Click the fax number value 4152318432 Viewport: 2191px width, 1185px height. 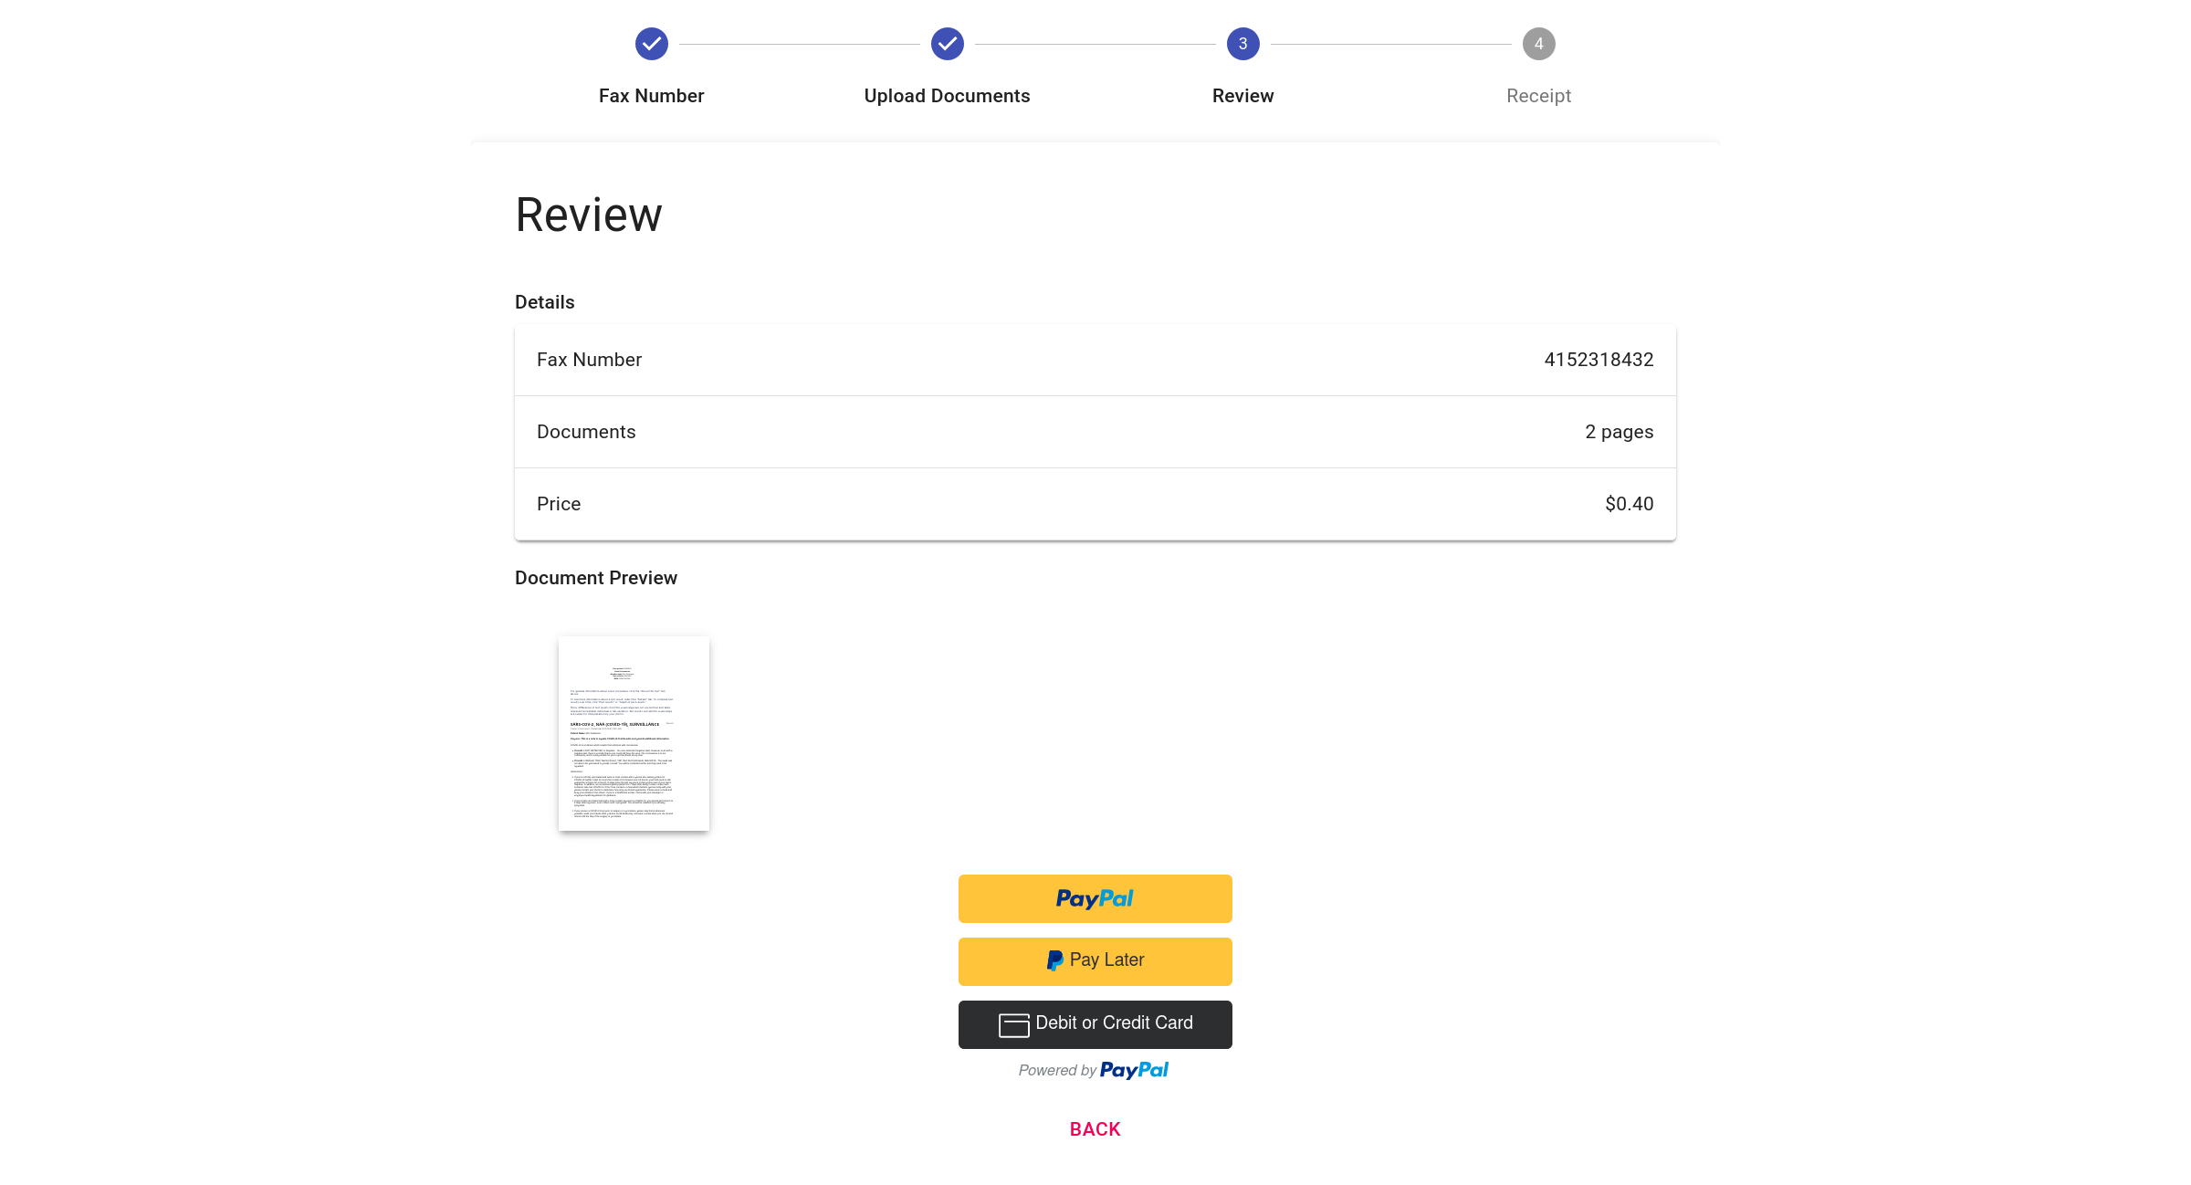[1599, 360]
